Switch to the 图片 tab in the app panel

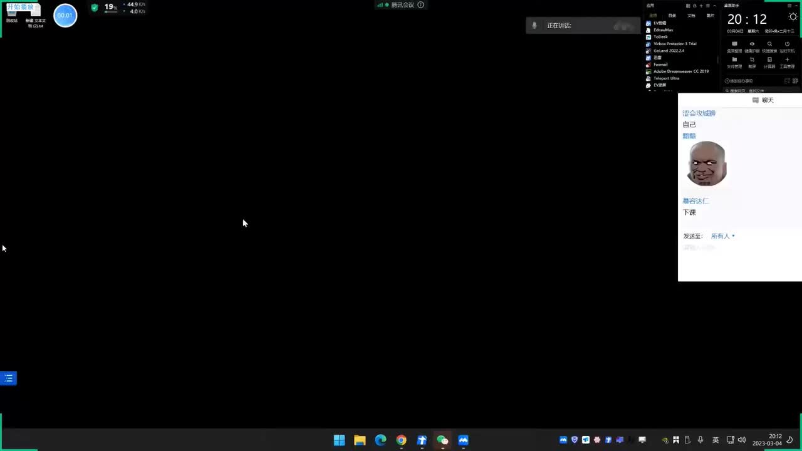pyautogui.click(x=711, y=16)
